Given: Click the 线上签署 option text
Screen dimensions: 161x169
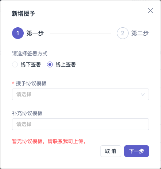Looking at the screenshot, I should click(x=66, y=64).
